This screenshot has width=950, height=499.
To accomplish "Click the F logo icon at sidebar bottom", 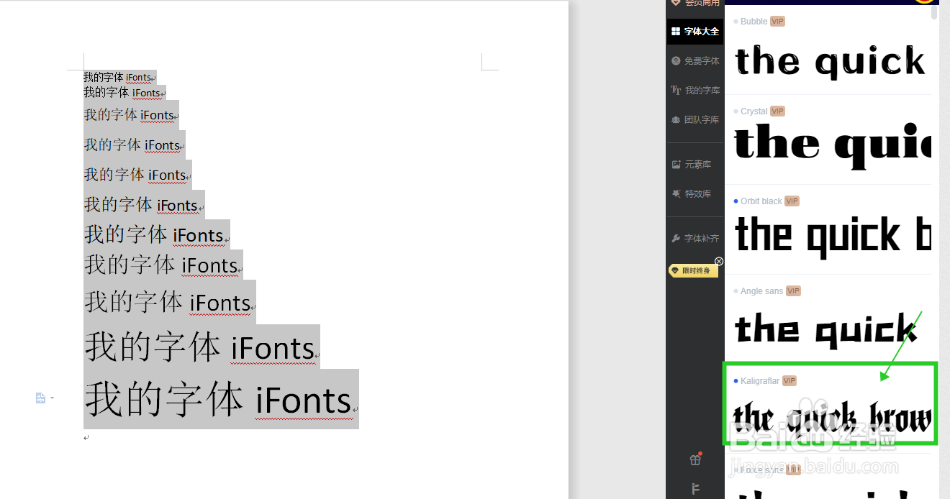I will 695,489.
